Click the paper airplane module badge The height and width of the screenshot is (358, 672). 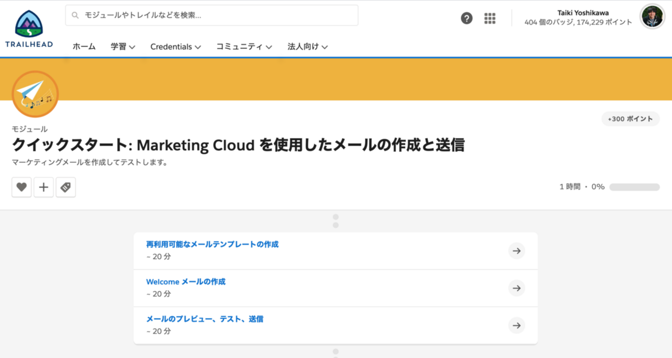click(35, 95)
